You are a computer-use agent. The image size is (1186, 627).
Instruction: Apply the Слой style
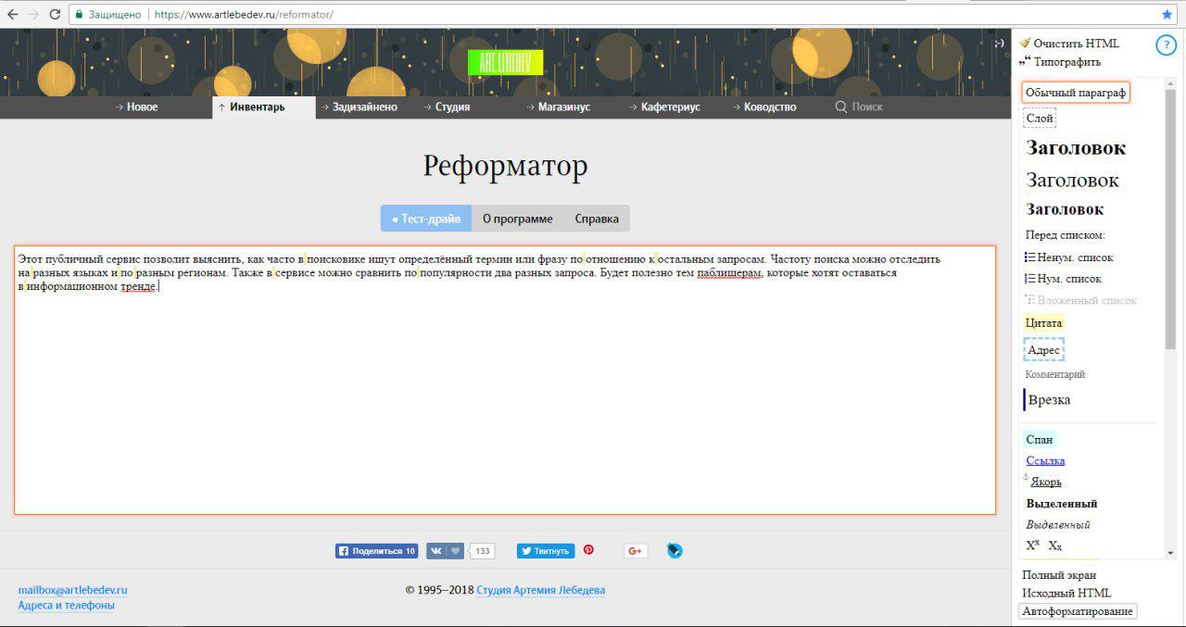tap(1040, 119)
